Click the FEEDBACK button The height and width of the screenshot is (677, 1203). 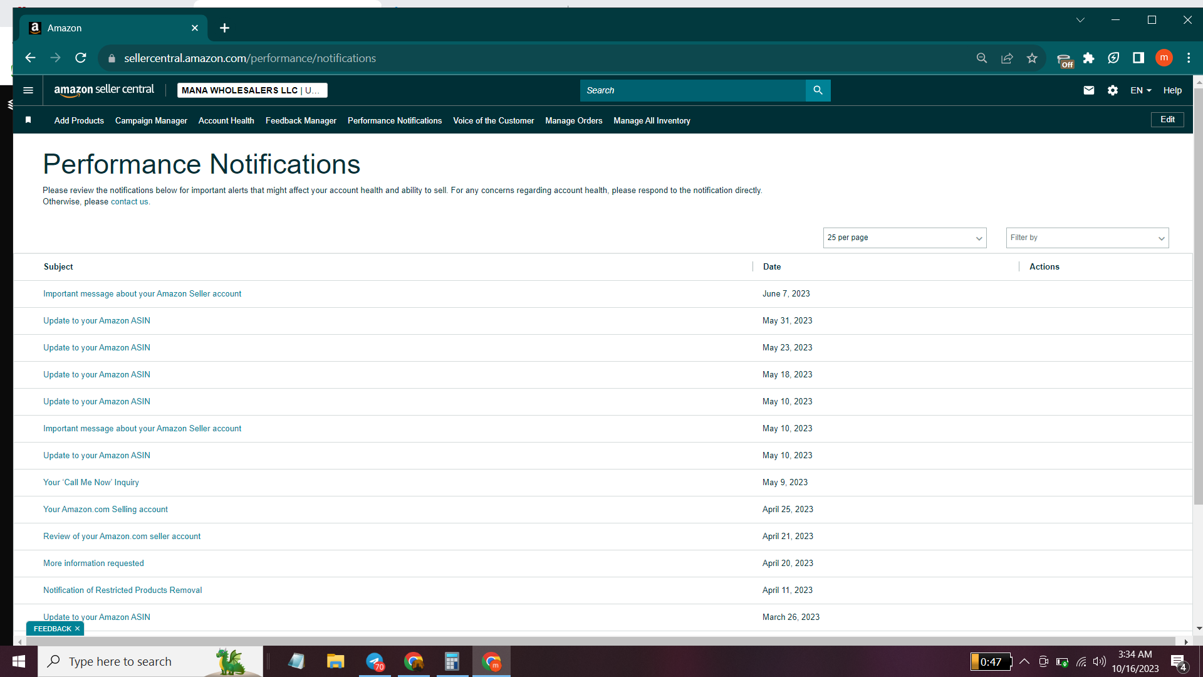point(52,629)
